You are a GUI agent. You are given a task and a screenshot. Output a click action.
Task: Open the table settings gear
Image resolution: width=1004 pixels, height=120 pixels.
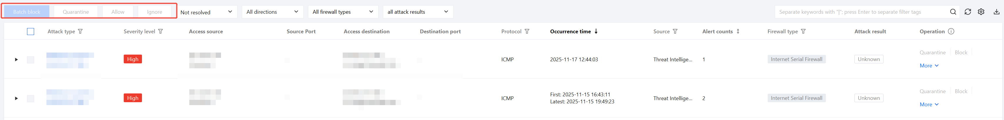coord(981,12)
